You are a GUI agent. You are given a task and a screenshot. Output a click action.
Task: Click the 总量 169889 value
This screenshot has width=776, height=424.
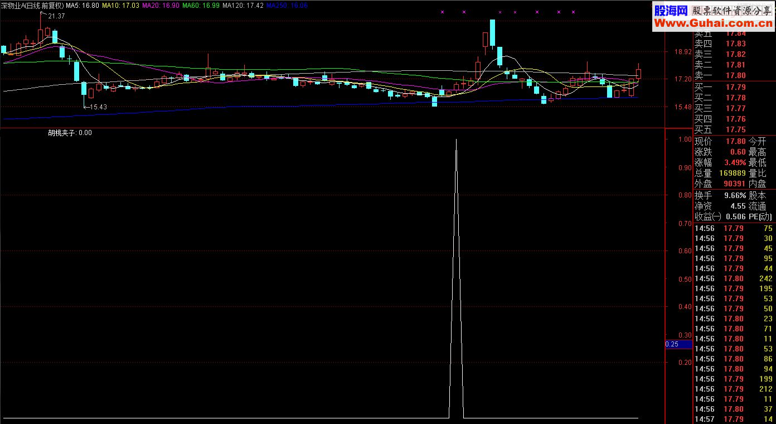733,174
